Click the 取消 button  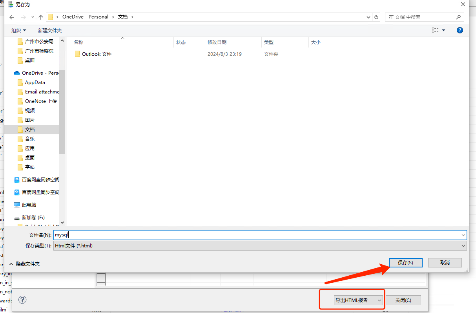click(x=445, y=262)
